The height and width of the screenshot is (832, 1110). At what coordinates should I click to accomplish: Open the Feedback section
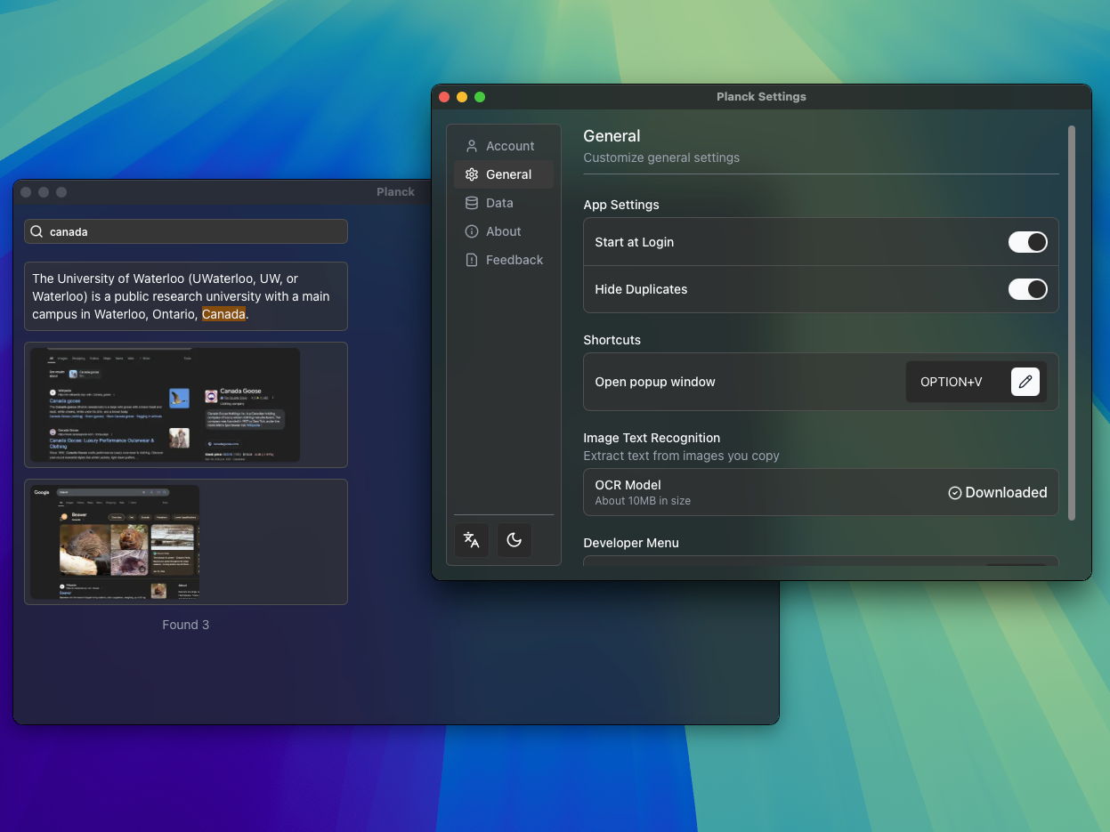click(x=514, y=259)
